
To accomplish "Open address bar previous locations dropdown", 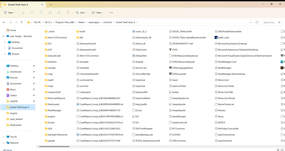I will [x=251, y=22].
